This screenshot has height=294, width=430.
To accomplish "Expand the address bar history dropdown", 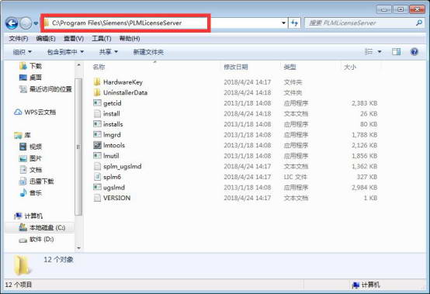I will pos(283,23).
